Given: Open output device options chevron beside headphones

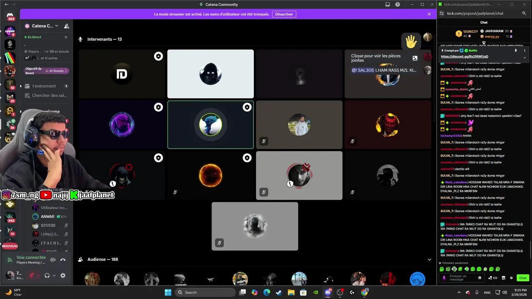Looking at the screenshot, I should pyautogui.click(x=54, y=275).
